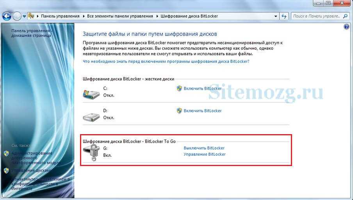353x200 pixels.
Task: Turn on BitLocker for drive D:
Action: click(x=203, y=111)
